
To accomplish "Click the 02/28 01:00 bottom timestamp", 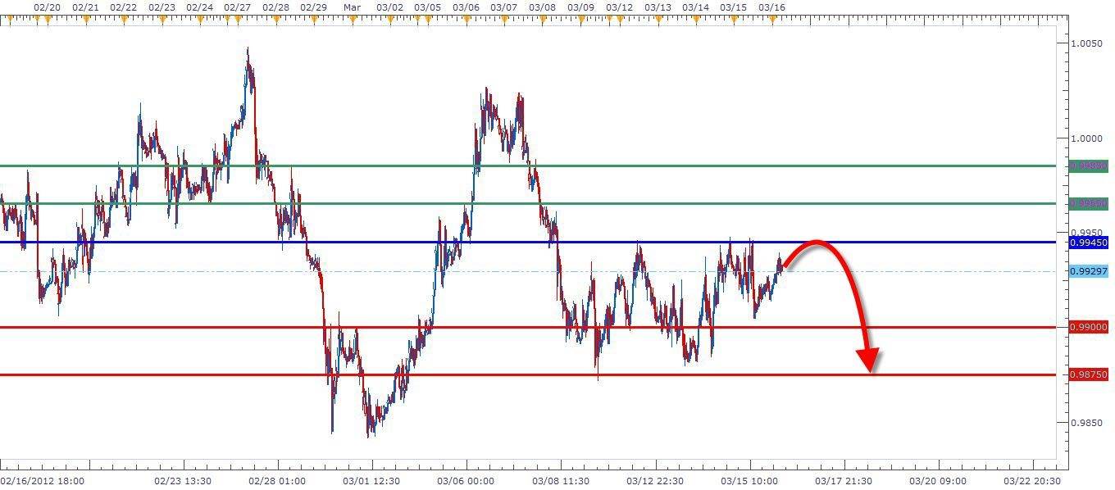I will coord(278,482).
